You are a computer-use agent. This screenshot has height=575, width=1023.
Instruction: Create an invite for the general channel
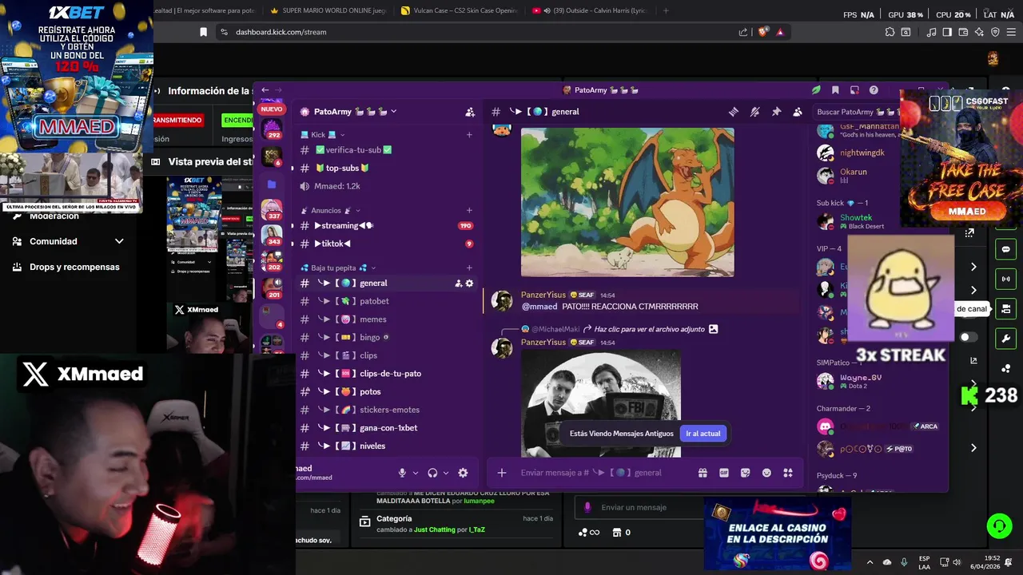coord(458,283)
